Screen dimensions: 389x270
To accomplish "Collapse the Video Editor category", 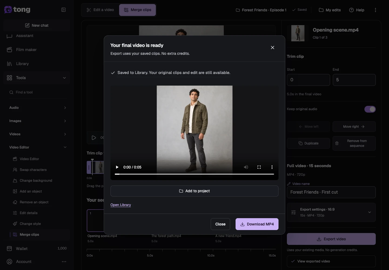I will pyautogui.click(x=38, y=147).
